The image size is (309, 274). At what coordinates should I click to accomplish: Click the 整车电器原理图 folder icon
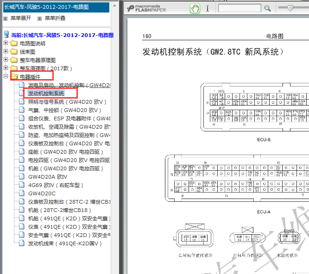14,60
